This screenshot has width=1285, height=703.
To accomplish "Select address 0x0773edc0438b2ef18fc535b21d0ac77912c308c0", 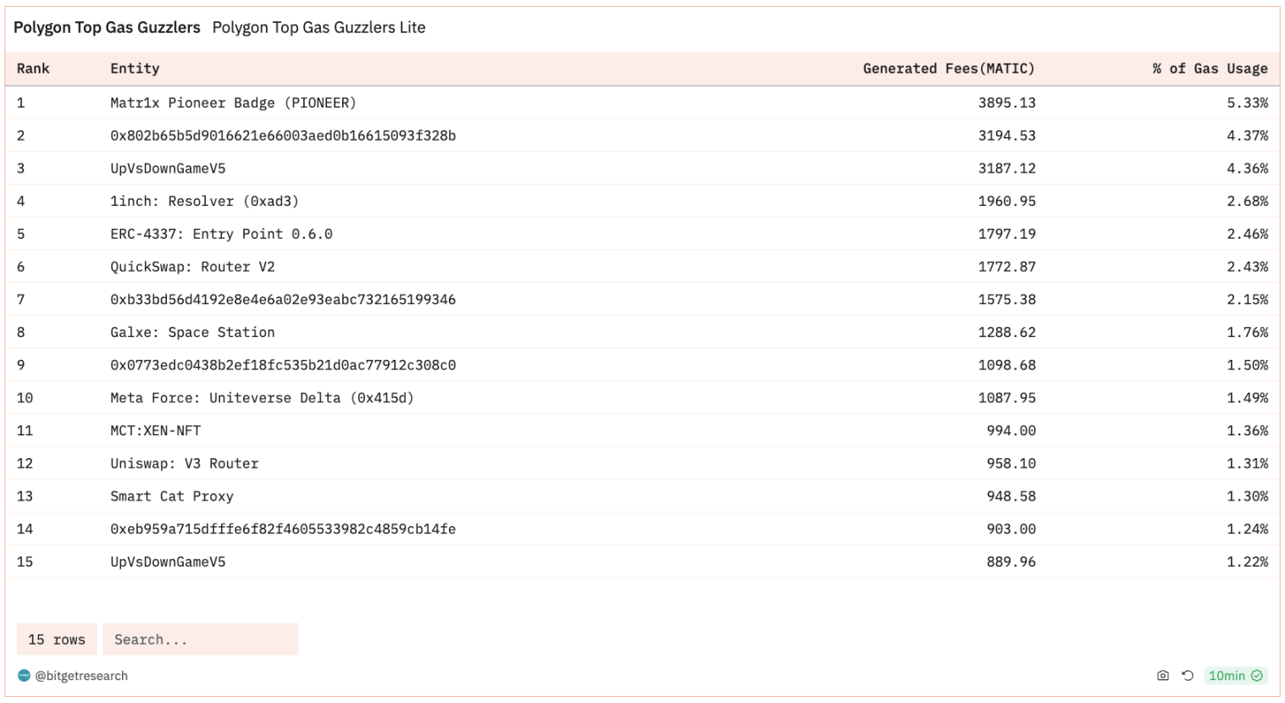I will [283, 365].
